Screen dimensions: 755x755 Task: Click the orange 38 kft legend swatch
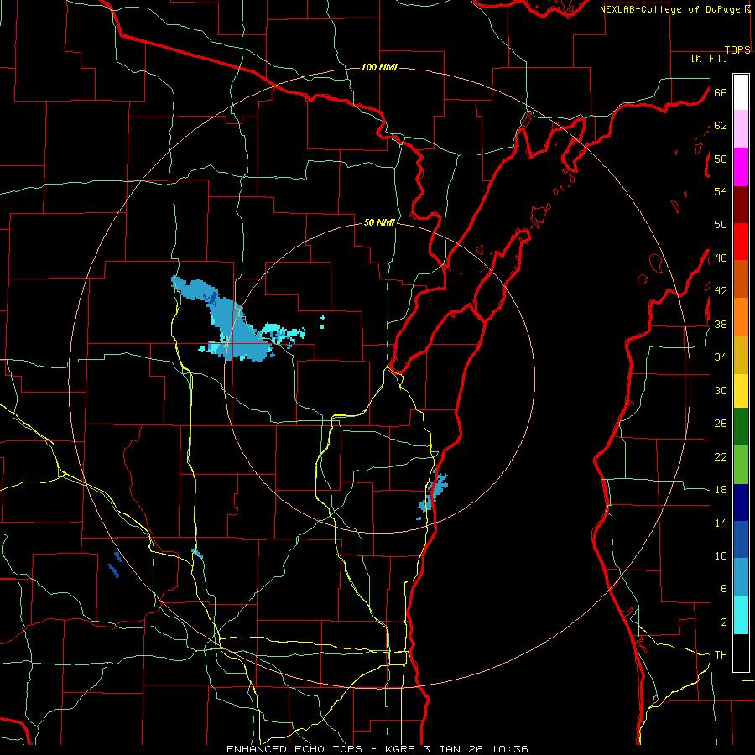741,317
